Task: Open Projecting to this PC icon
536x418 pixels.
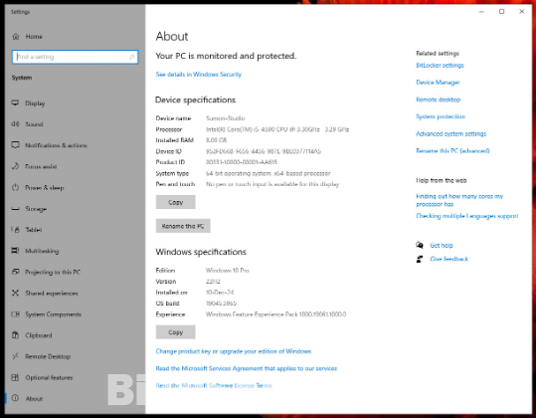Action: (x=15, y=272)
